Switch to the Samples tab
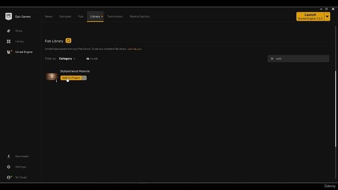The height and width of the screenshot is (190, 338). (65, 16)
